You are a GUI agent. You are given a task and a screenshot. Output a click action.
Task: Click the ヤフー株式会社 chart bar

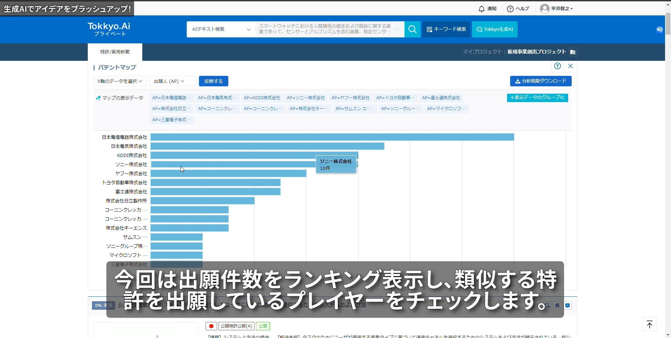click(x=228, y=173)
